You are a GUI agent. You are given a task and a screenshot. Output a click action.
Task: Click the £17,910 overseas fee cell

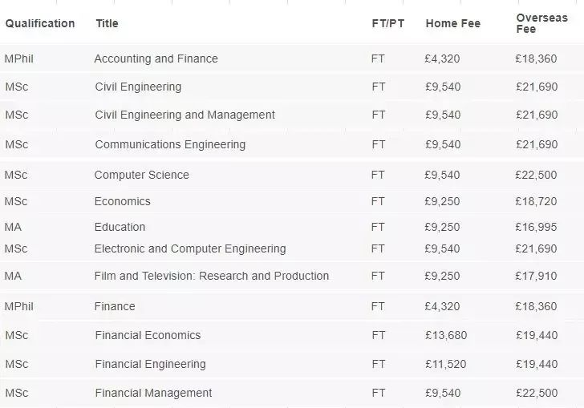pyautogui.click(x=536, y=276)
